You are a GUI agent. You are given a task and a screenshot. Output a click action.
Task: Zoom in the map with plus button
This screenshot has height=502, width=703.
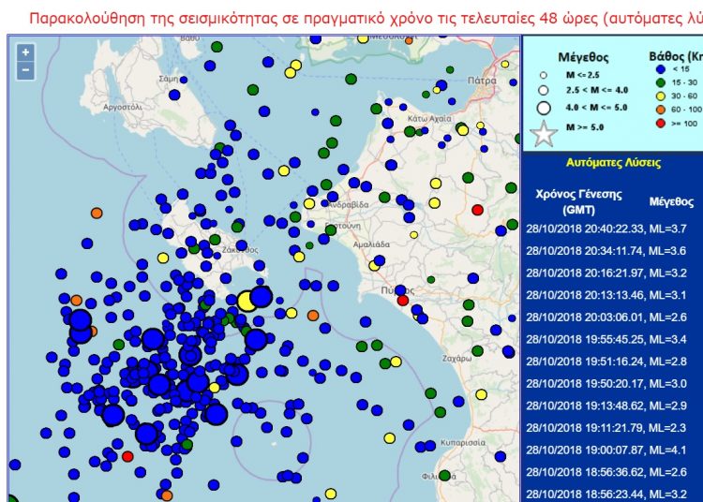click(25, 52)
